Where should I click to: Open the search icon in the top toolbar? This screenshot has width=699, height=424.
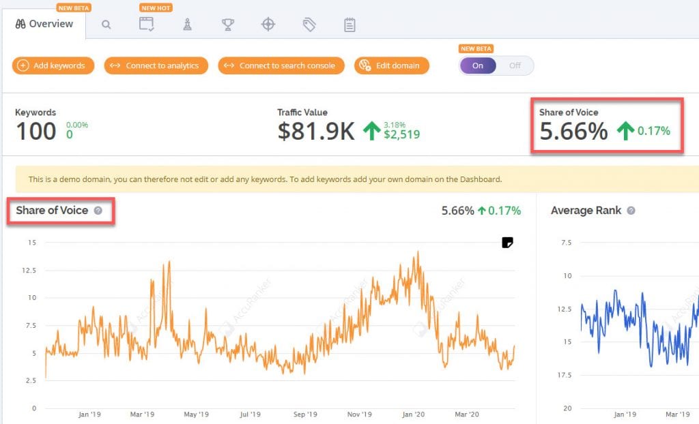point(106,24)
